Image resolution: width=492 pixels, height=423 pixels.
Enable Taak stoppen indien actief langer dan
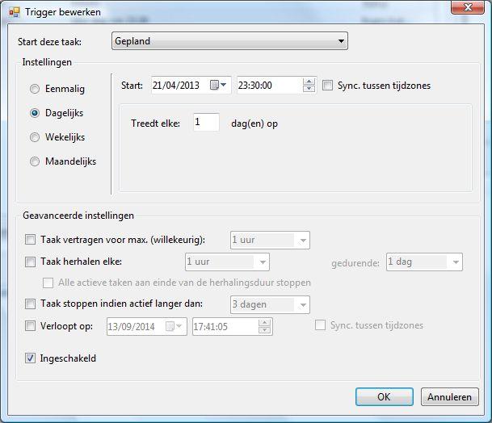click(30, 304)
